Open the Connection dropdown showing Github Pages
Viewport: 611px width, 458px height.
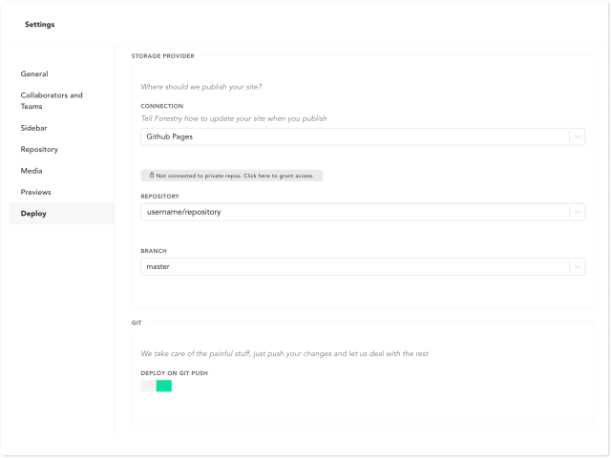363,136
